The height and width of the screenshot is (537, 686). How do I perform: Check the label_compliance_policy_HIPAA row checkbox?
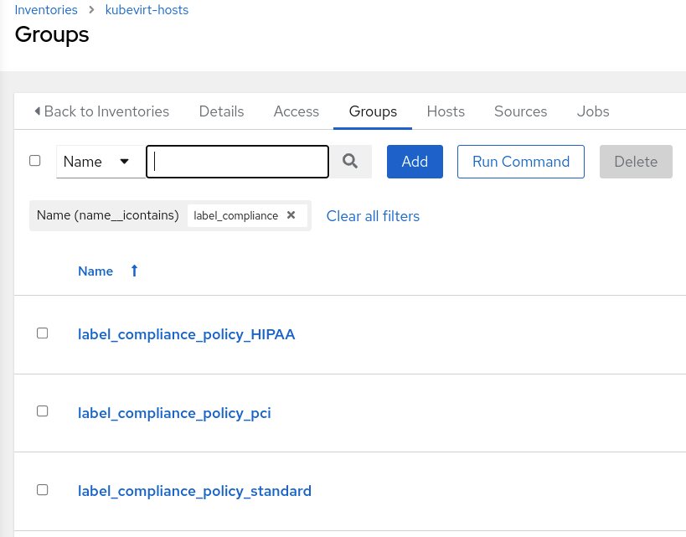(43, 333)
